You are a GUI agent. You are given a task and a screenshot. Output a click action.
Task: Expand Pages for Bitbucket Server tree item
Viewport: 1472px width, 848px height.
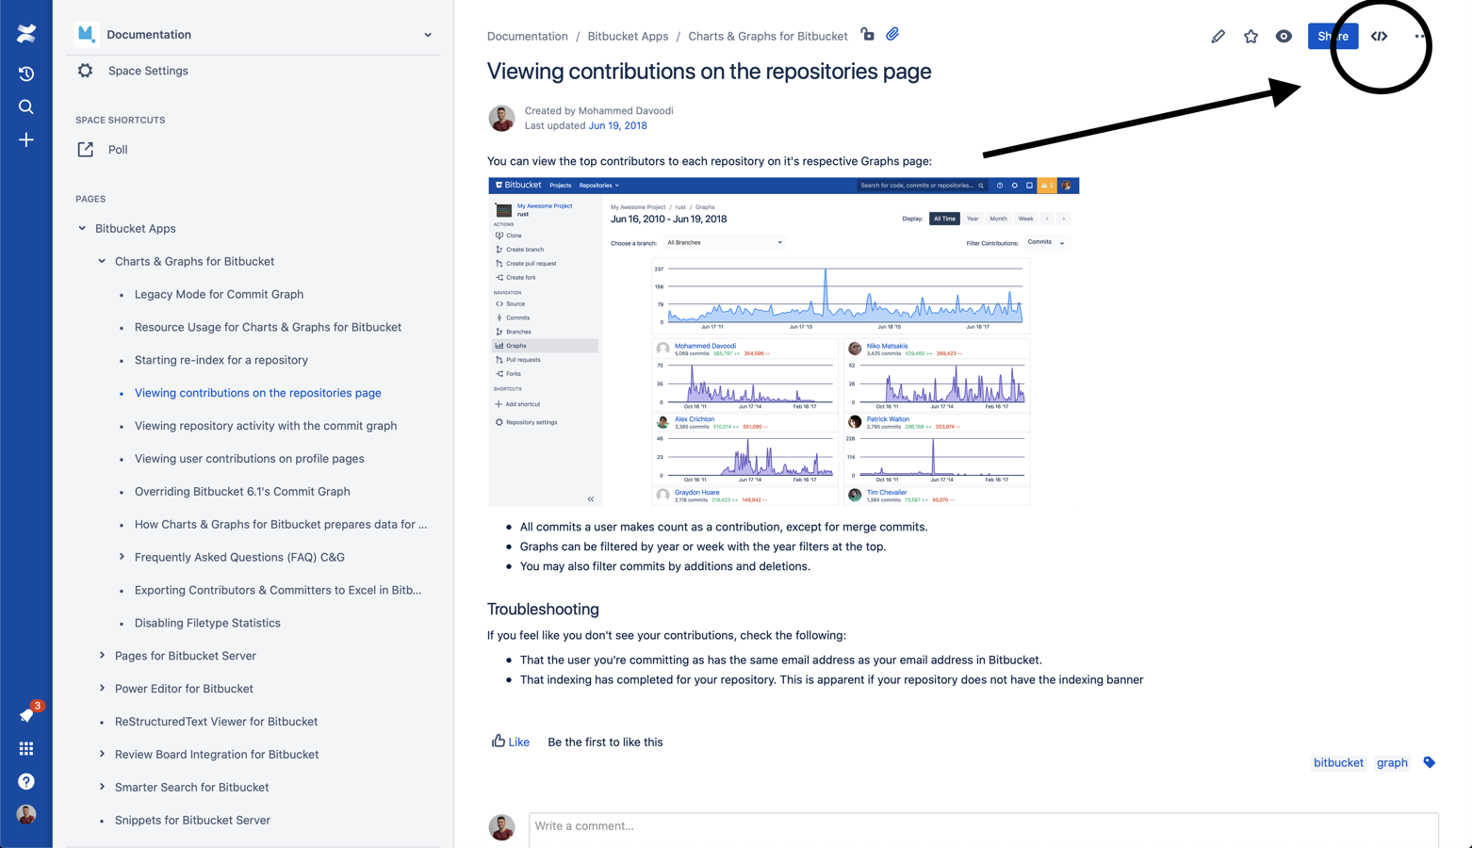click(102, 656)
